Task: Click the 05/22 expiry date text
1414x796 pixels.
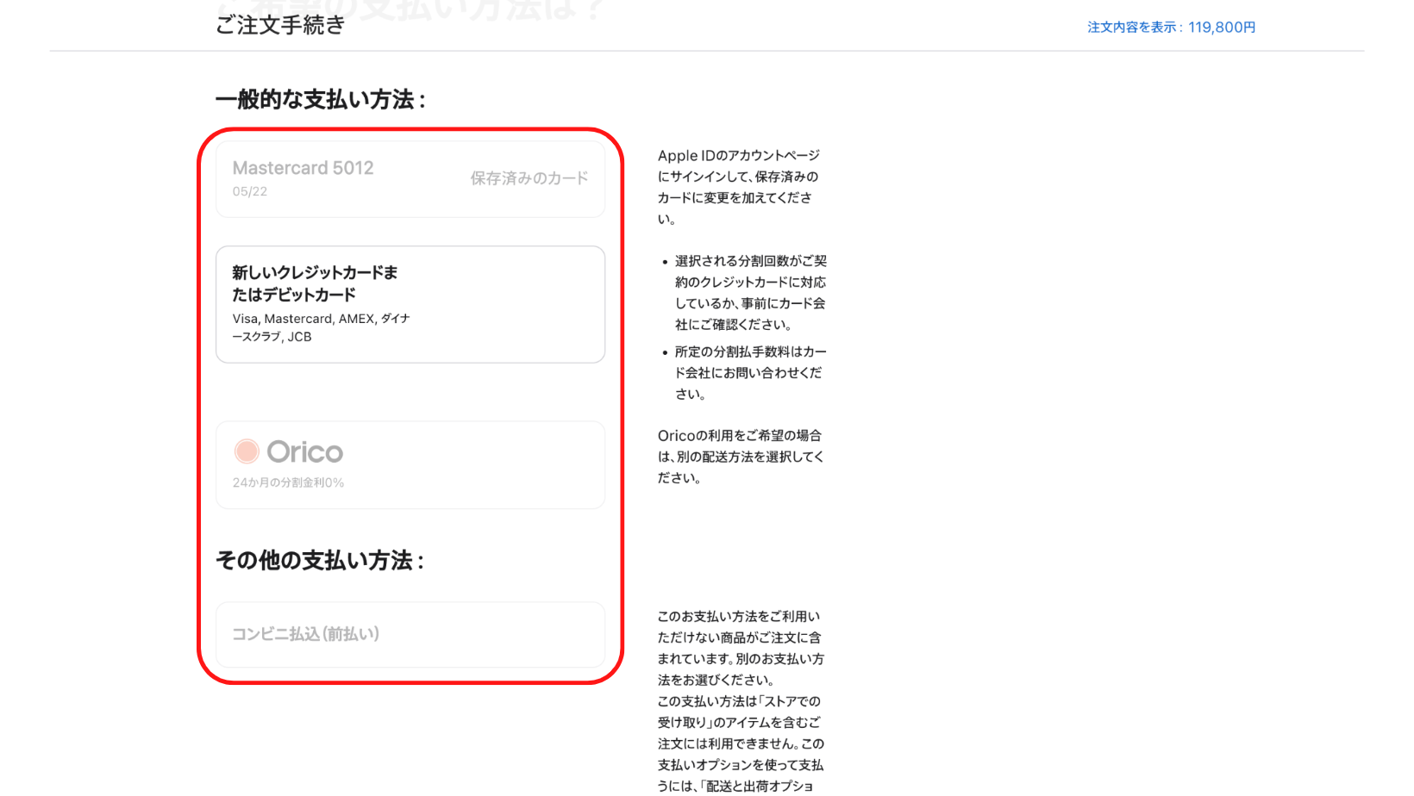Action: click(x=250, y=191)
